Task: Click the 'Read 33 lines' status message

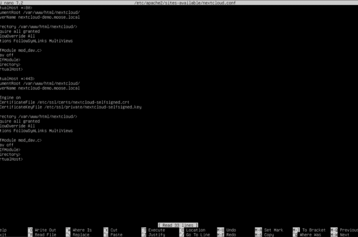Action: pyautogui.click(x=178, y=225)
